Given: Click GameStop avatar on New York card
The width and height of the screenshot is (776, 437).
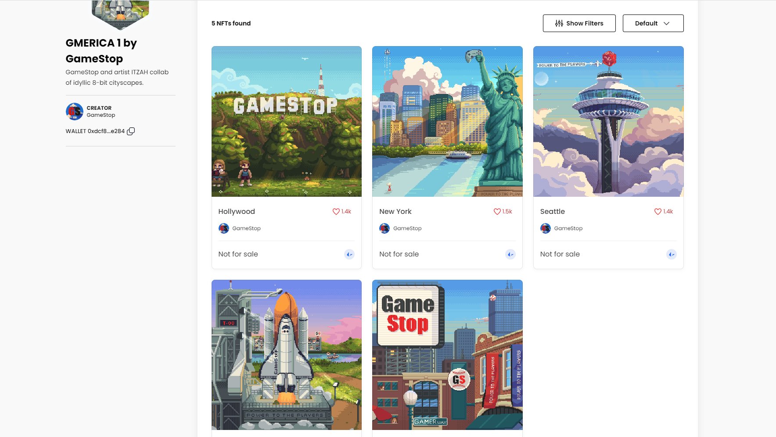Looking at the screenshot, I should coord(384,228).
